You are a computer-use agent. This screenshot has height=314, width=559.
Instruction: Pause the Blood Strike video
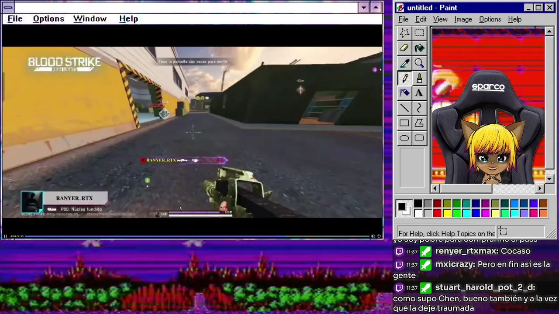coord(6,236)
